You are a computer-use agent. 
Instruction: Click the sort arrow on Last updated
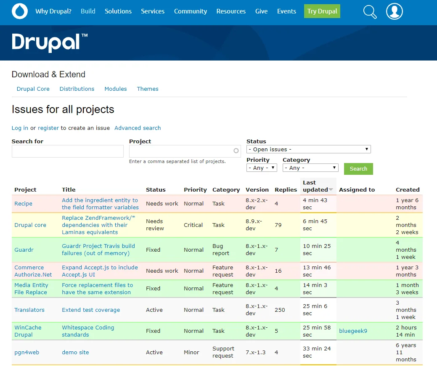tap(331, 190)
